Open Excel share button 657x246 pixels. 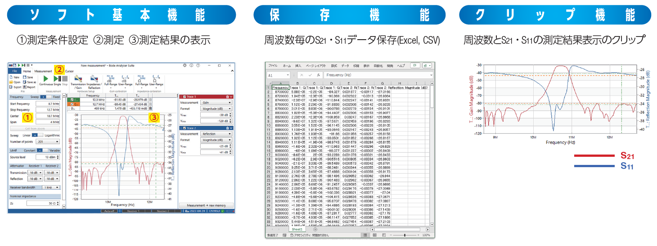(x=427, y=66)
